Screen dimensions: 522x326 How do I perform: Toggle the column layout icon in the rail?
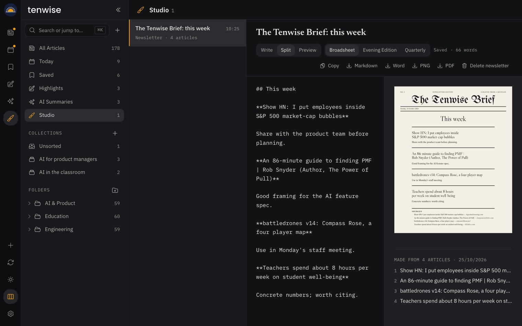[11, 297]
